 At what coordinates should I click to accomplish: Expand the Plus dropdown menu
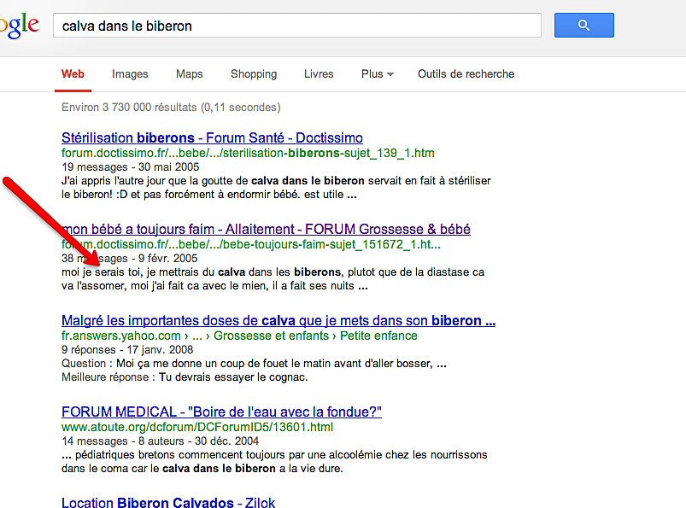point(378,74)
